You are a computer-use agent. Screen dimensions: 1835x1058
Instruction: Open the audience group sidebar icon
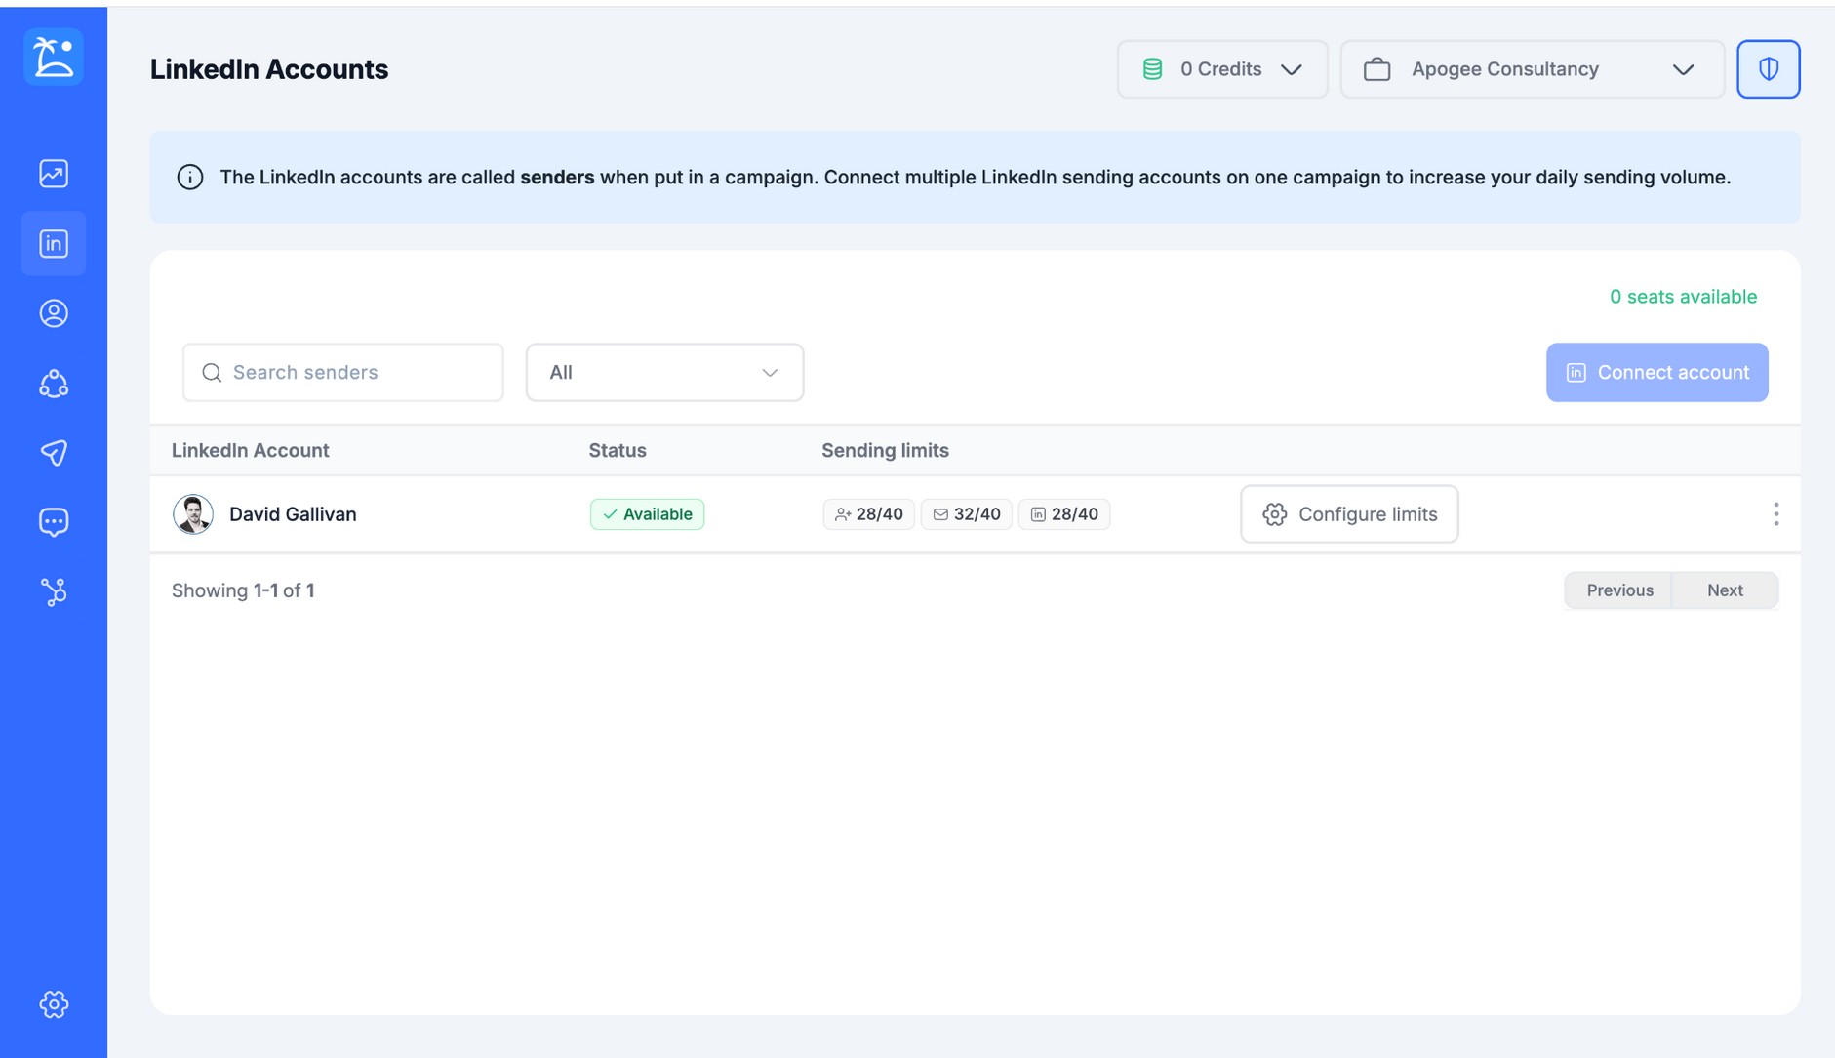tap(54, 384)
